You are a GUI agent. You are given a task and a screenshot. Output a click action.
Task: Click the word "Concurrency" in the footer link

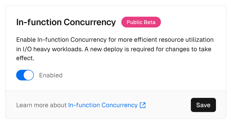[119, 105]
